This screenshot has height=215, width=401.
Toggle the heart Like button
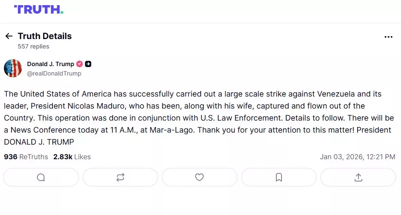pyautogui.click(x=199, y=177)
